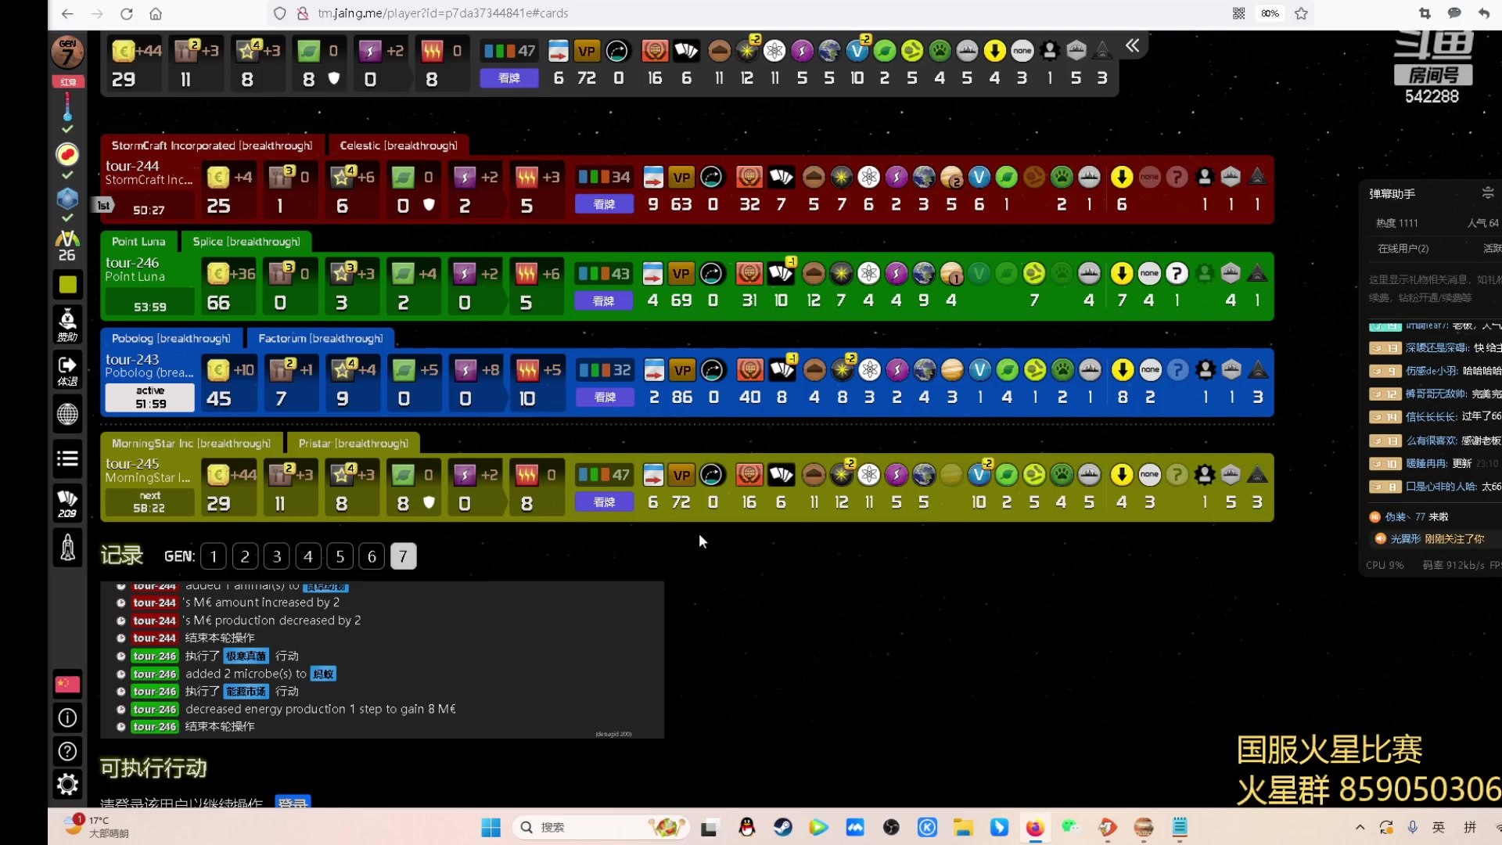Click VP icon in tour-244 red row

pyautogui.click(x=681, y=178)
